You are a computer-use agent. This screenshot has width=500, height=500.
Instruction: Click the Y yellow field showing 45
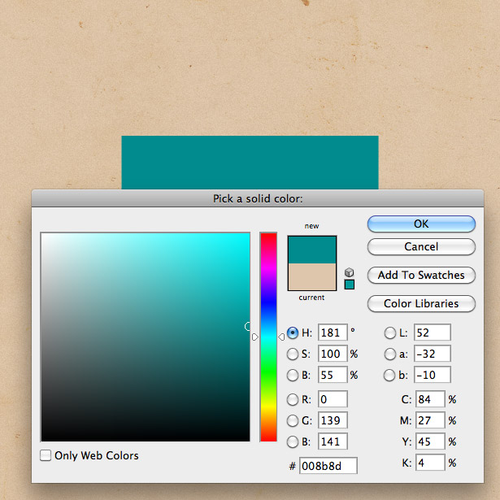(430, 441)
